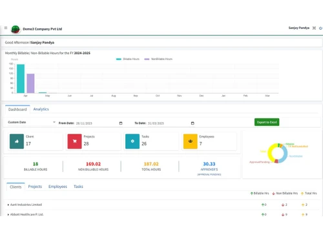The width and height of the screenshot is (323, 242).
Task: Switch to the Dashboard tab
Action: pos(17,109)
